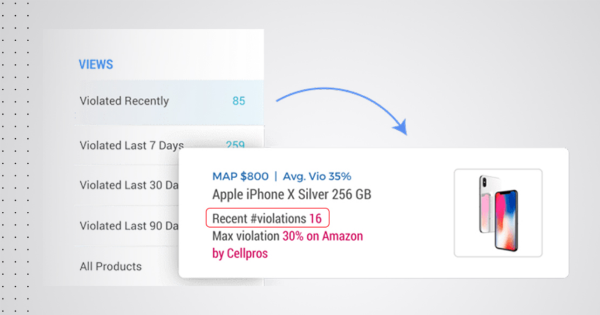
Task: Open the Apple iPhone X Silver 256 GB title
Action: point(292,194)
